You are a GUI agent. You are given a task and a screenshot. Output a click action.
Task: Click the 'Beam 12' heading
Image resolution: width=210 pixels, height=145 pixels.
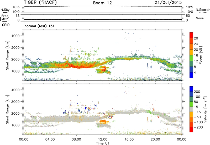coord(102,3)
